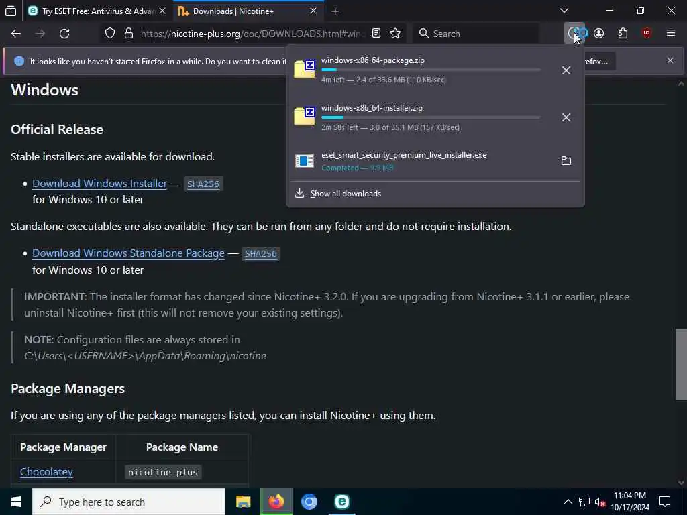Open ESET app in taskbar
The height and width of the screenshot is (515, 687).
tap(341, 502)
